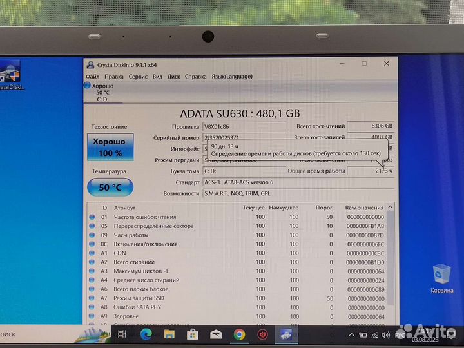This screenshot has width=464, height=348.
Task: Click the Наихудшее column header
Action: pos(284,208)
